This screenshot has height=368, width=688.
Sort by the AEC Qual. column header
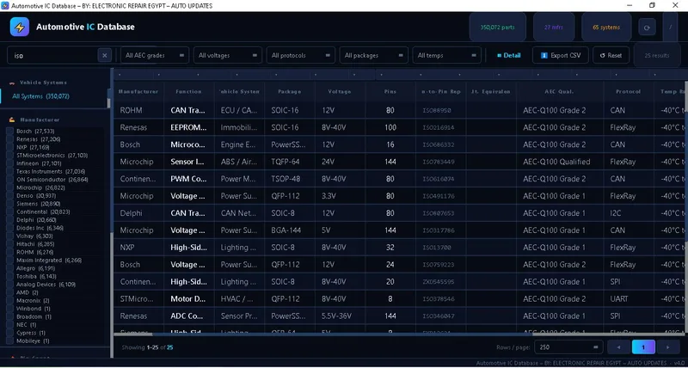pyautogui.click(x=560, y=92)
